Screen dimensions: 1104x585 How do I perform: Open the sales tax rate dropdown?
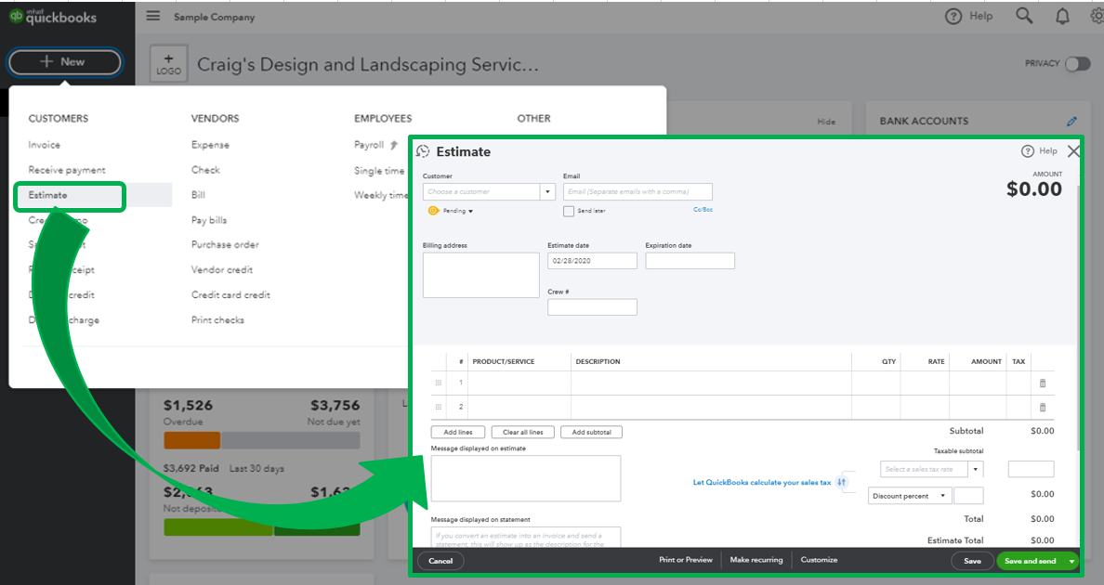(975, 469)
